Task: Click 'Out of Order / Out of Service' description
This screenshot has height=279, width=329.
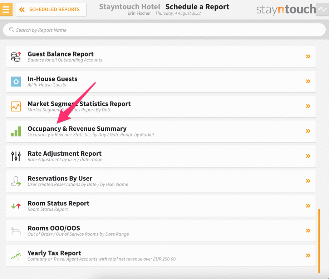Action: point(78,234)
